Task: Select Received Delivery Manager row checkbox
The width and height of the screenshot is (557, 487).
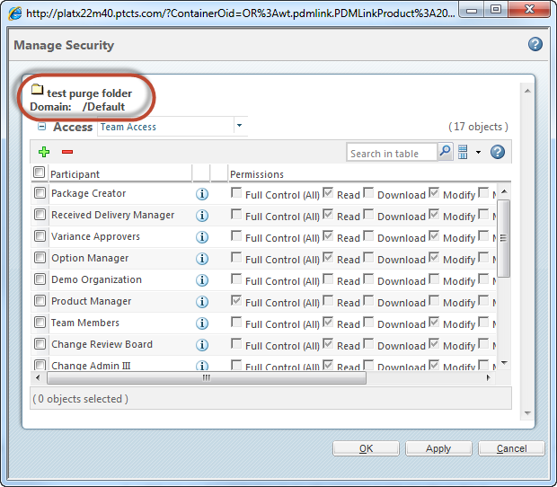Action: click(40, 215)
